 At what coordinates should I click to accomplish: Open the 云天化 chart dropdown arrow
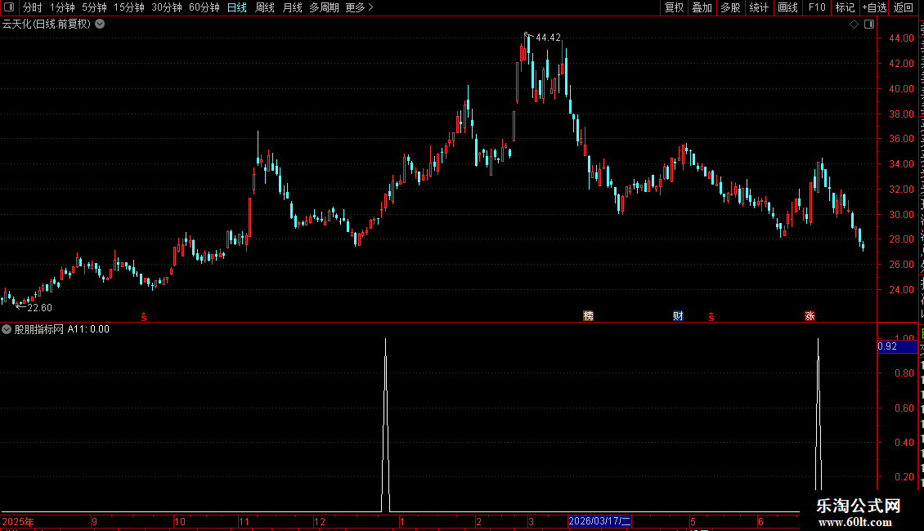click(x=101, y=24)
